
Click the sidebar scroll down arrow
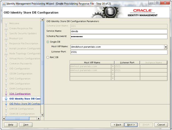point(42,115)
